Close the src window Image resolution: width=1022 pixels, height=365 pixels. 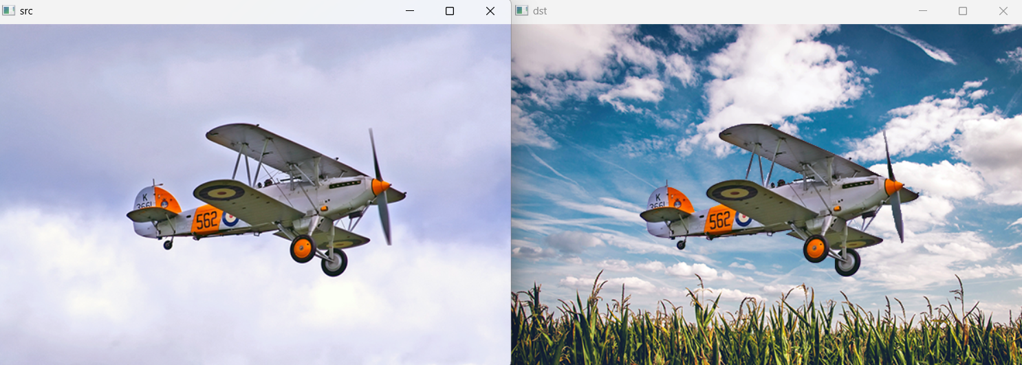point(490,11)
